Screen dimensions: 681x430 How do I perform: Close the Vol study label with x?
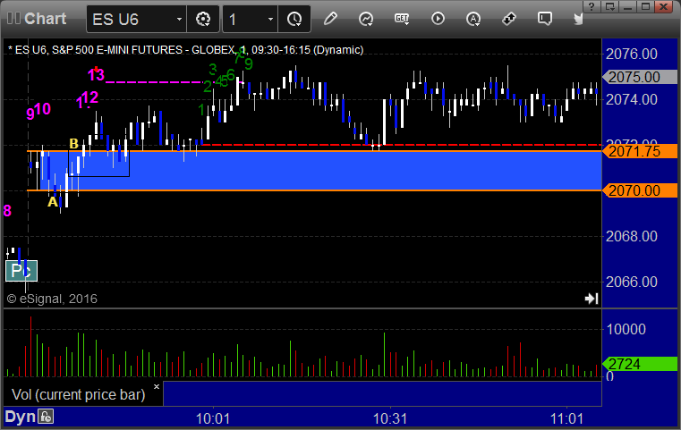click(157, 386)
